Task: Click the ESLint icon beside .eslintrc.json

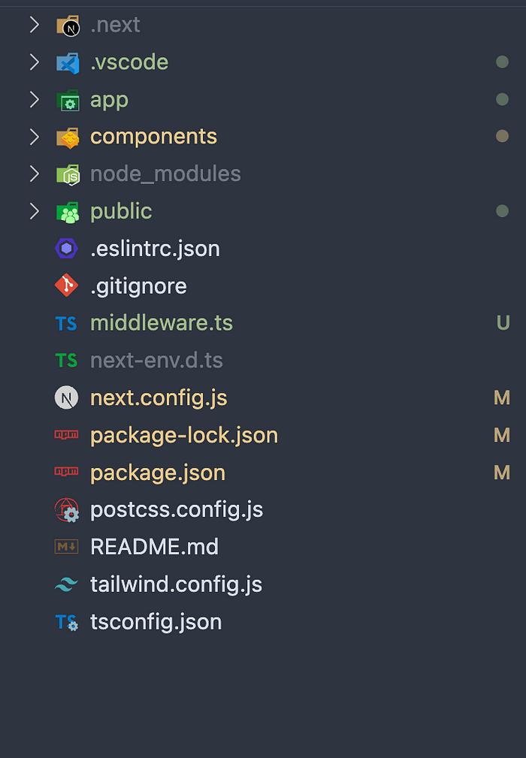Action: (x=67, y=249)
